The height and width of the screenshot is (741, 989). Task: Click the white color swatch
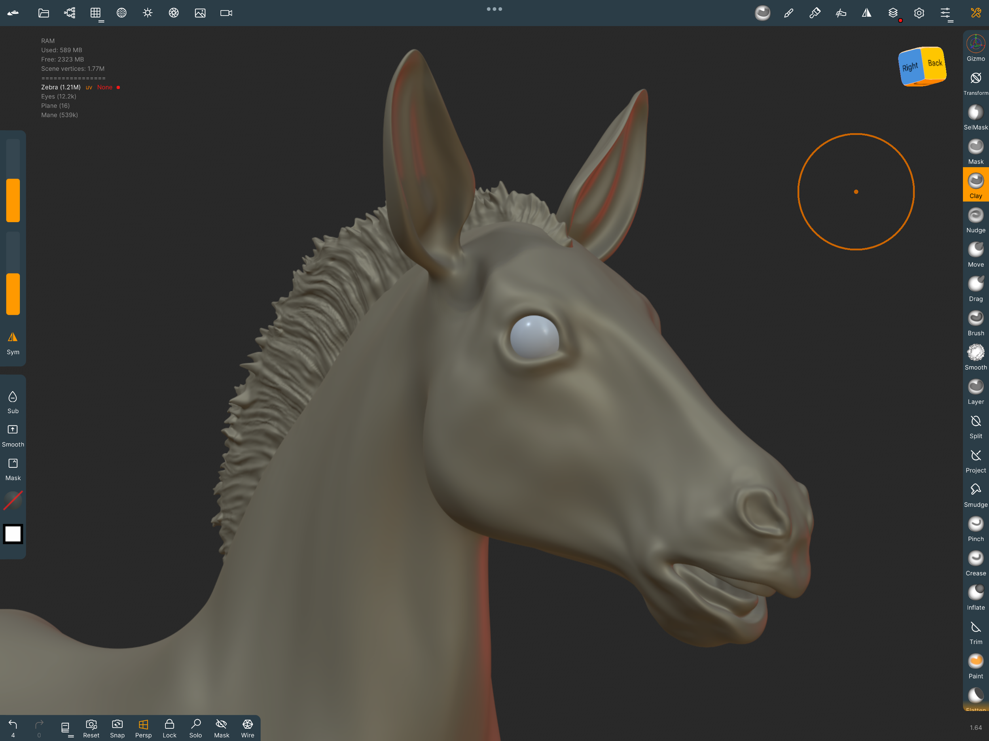[x=13, y=534]
